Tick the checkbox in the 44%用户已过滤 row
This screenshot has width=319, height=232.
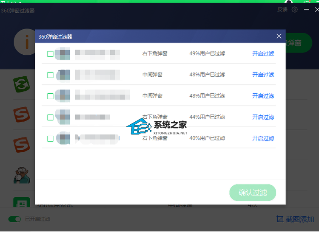50,117
